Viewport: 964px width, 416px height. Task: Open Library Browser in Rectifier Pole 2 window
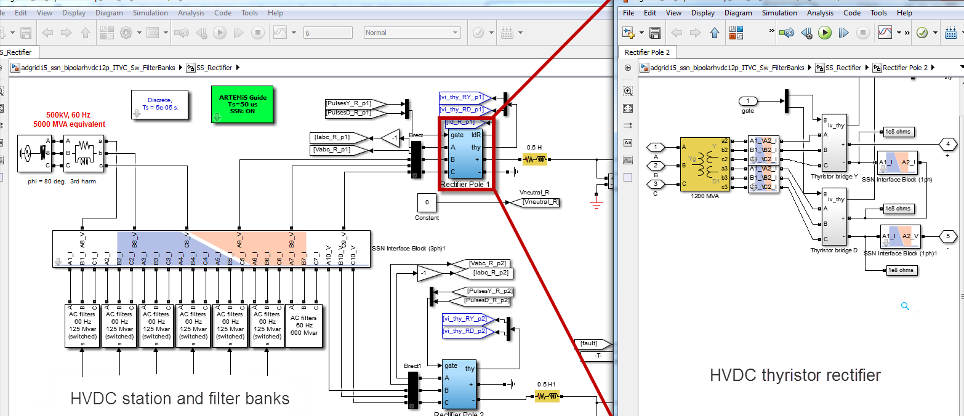point(735,33)
